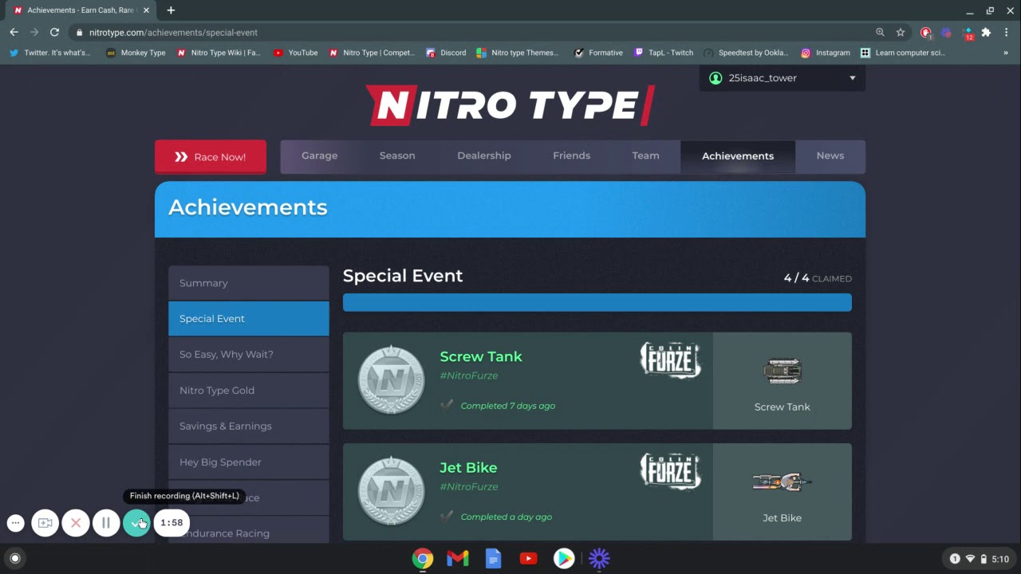Click Jet Bike completed checkmark
Image resolution: width=1021 pixels, height=574 pixels.
(x=447, y=517)
